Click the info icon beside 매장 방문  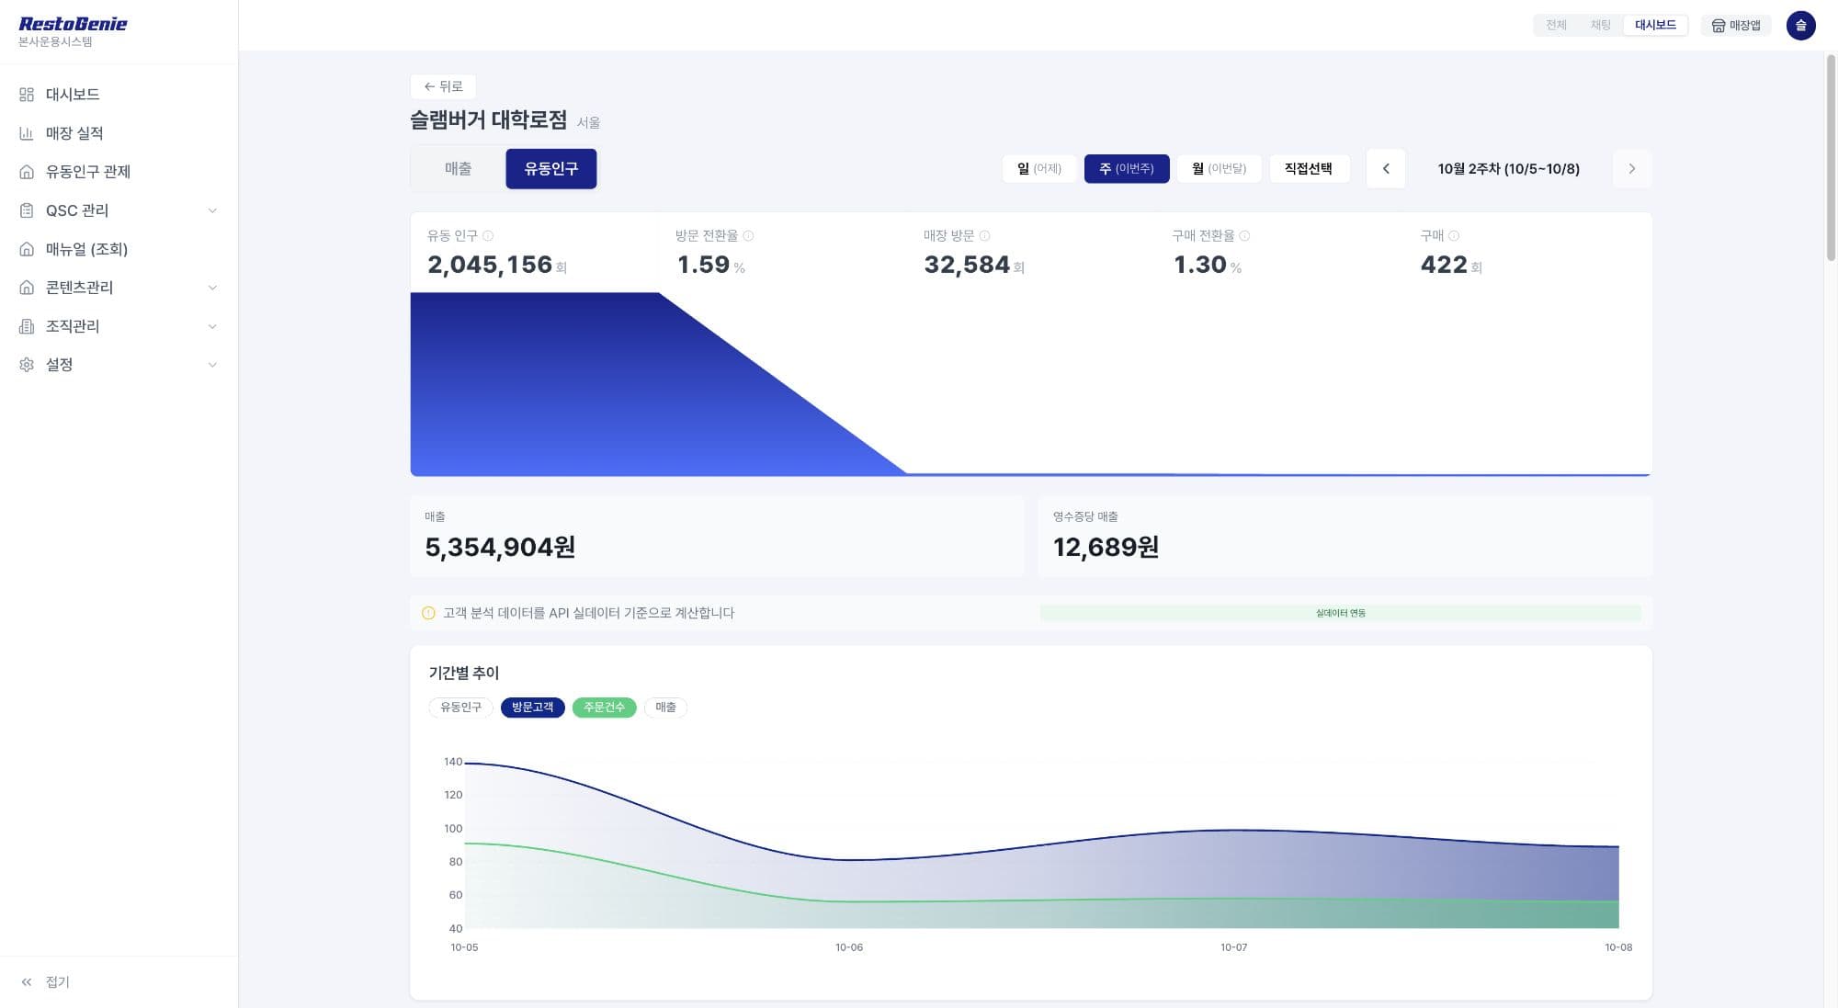(984, 236)
